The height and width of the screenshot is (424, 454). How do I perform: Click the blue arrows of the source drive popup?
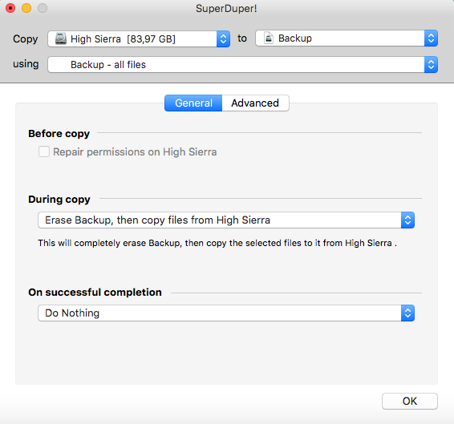click(223, 38)
